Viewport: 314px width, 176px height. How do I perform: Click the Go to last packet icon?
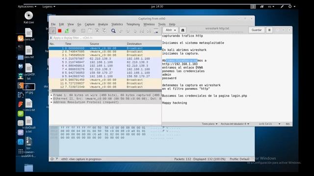tap(149, 31)
